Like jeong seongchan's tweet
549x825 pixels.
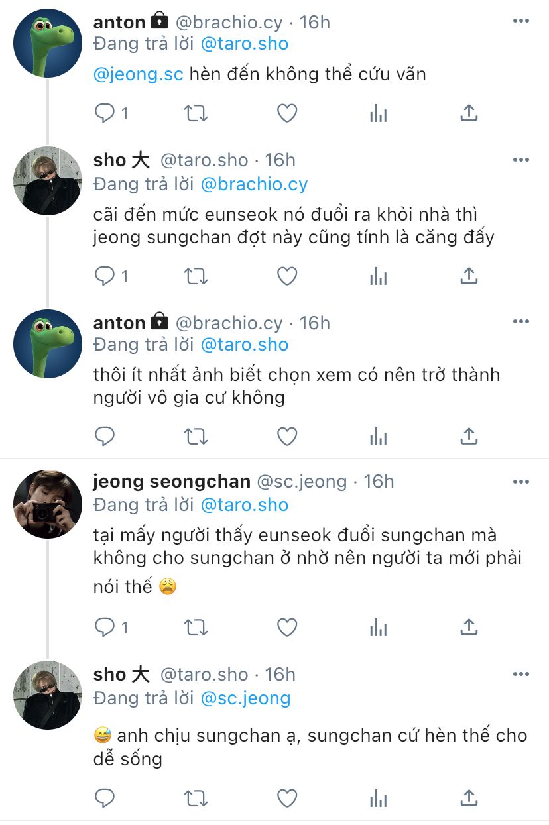(x=286, y=627)
